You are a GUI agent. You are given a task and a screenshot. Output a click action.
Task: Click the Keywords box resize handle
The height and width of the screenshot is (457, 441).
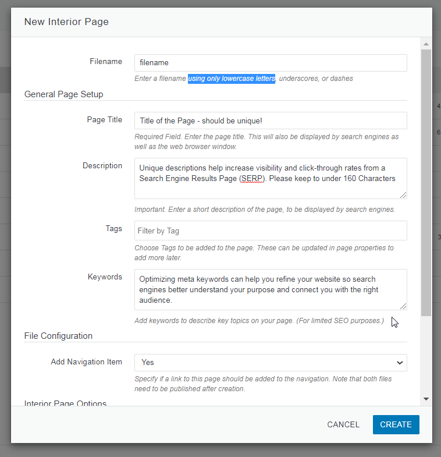click(403, 306)
